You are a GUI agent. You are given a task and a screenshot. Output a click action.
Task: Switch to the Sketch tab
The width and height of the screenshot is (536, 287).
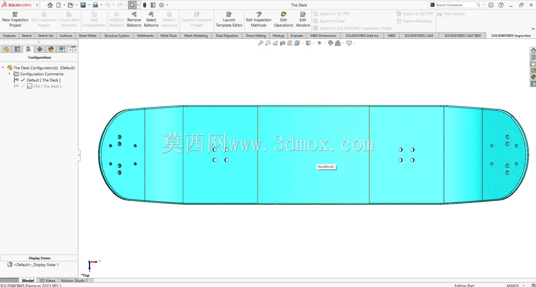tap(27, 36)
